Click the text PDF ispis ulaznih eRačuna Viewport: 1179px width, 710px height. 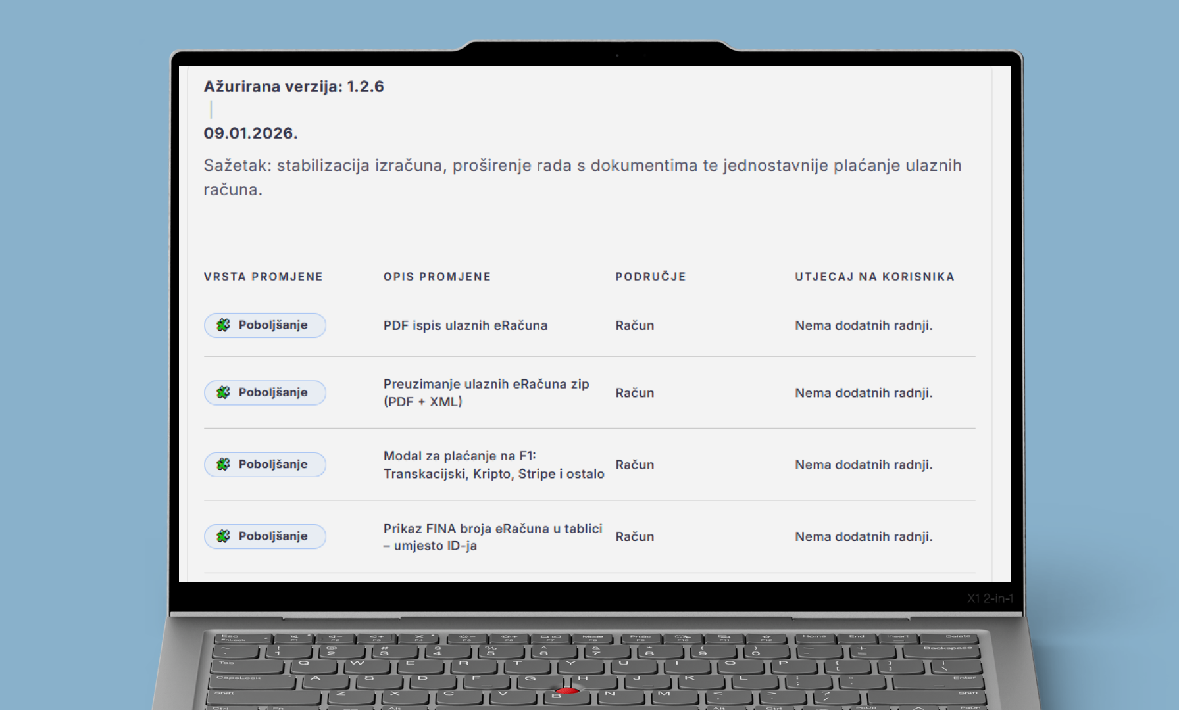(465, 325)
